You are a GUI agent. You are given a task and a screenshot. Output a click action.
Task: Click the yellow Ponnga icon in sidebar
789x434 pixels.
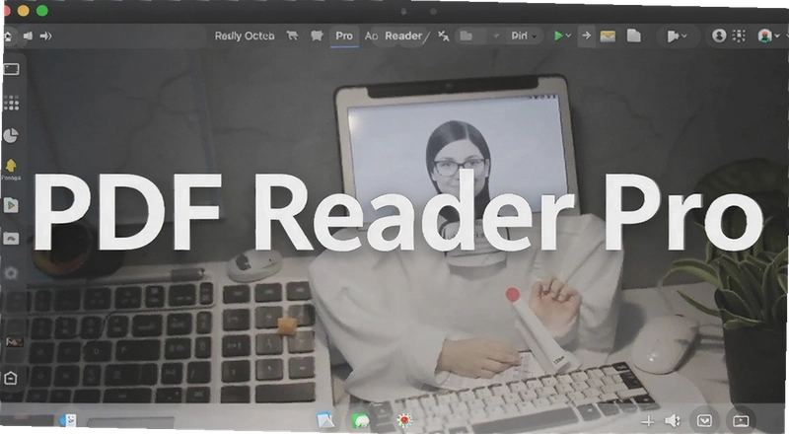(x=11, y=166)
